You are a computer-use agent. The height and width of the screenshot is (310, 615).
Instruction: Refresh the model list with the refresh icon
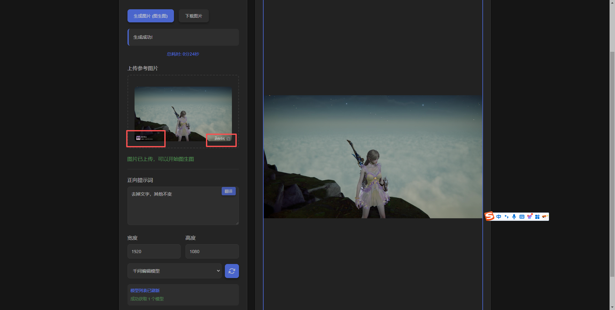(x=232, y=271)
